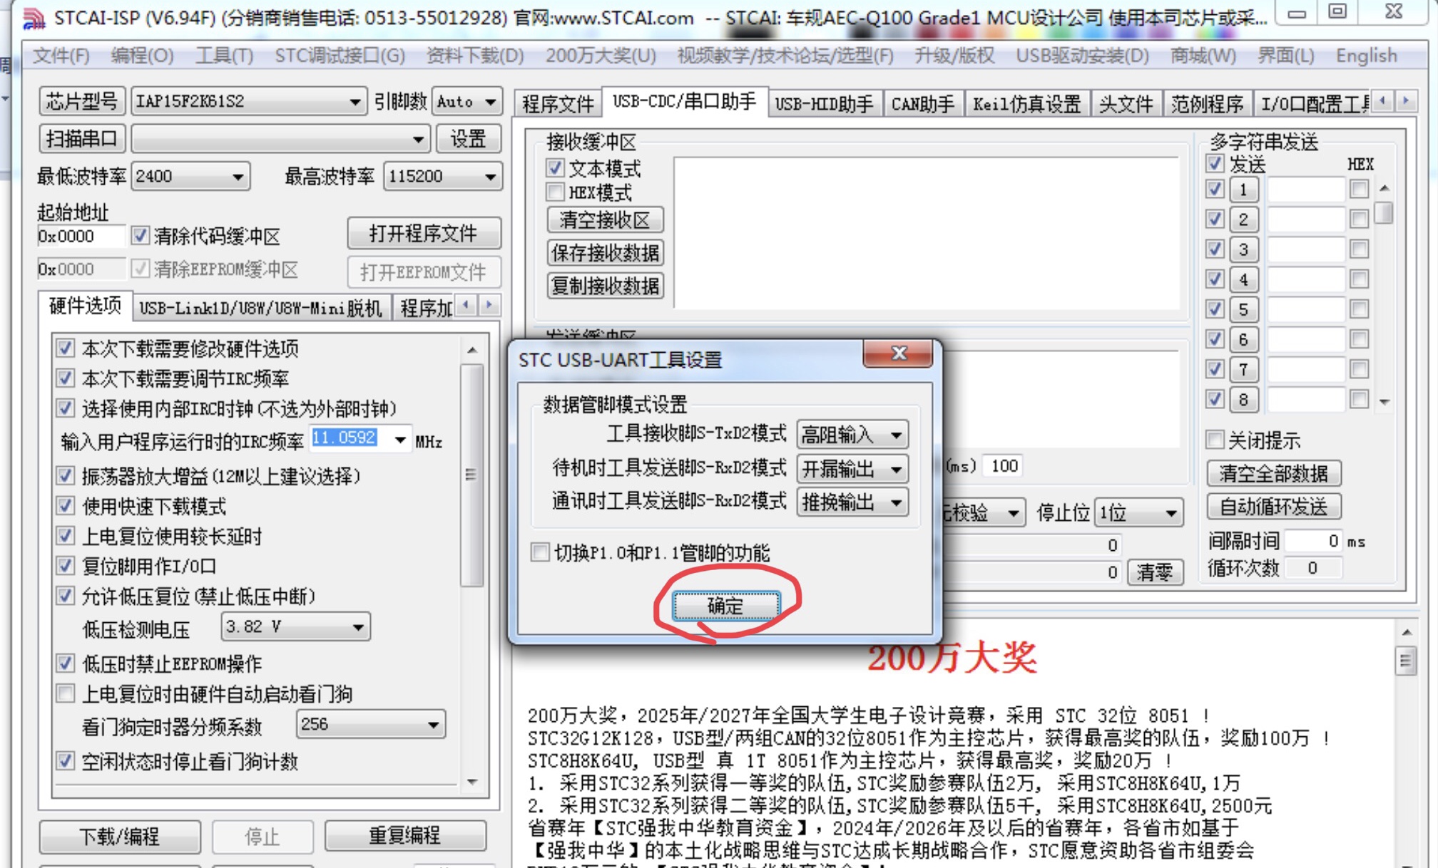Viewport: 1438px width, 868px height.
Task: Switch to USB-Link1D/U8W/U8W-Mini脱机 tab
Action: (261, 308)
